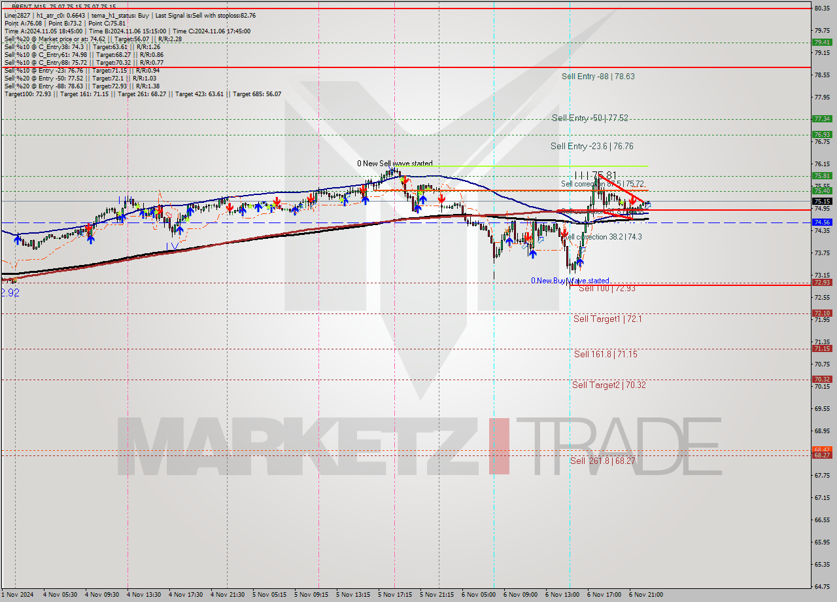Click the 'Sell %10 @ C_Entry38: 74.3' line
Viewport: 837px width, 602px height.
coord(82,46)
